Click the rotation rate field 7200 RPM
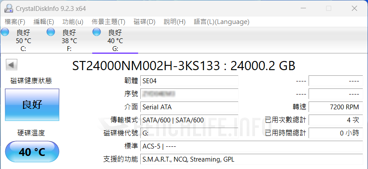Image resolution: width=368 pixels, height=169 pixels. coord(336,107)
